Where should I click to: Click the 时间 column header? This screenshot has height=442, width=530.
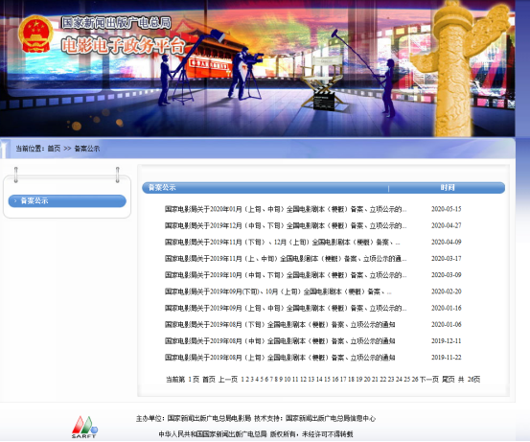(448, 187)
